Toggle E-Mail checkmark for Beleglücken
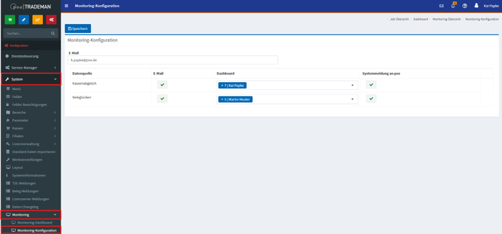Screen dimensions: 502x234 (x=162, y=99)
